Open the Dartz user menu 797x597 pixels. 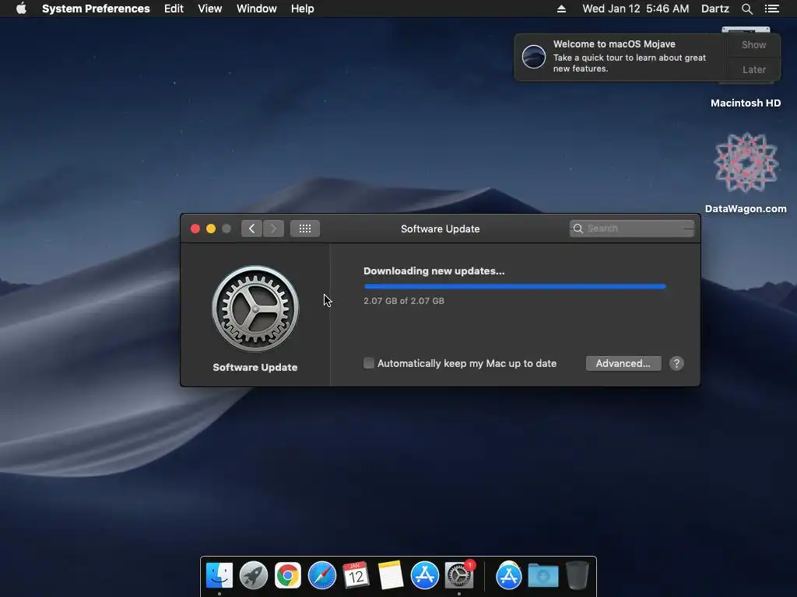(714, 9)
